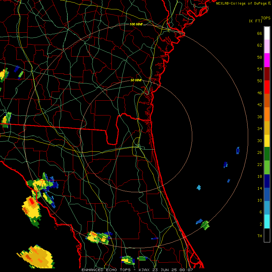
Task: Click the TH legend label
Action: click(260, 236)
